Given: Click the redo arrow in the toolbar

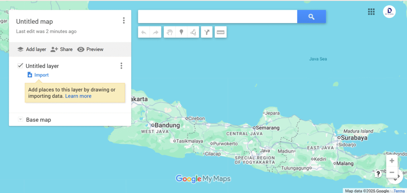Looking at the screenshot, I should (x=155, y=32).
